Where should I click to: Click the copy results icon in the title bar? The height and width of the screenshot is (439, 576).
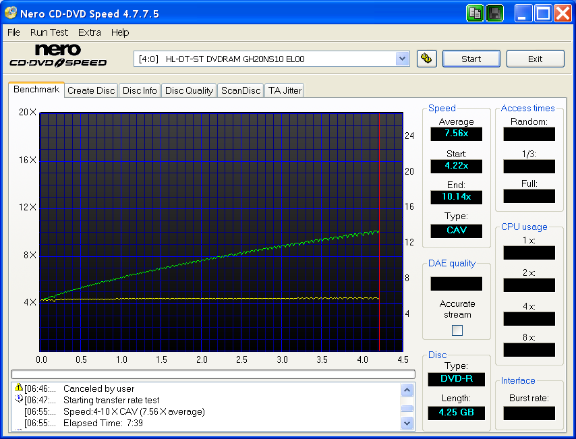475,13
